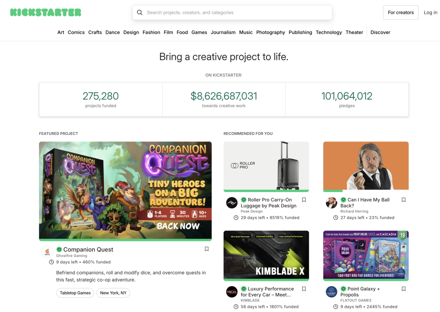
Task: Save the Point Galaxy + Propolis project
Action: [x=404, y=289]
